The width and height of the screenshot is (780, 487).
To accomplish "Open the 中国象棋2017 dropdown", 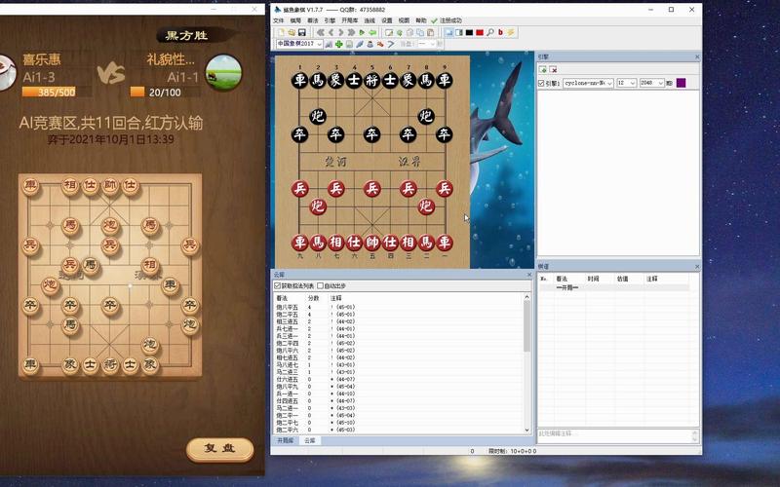I will click(299, 44).
